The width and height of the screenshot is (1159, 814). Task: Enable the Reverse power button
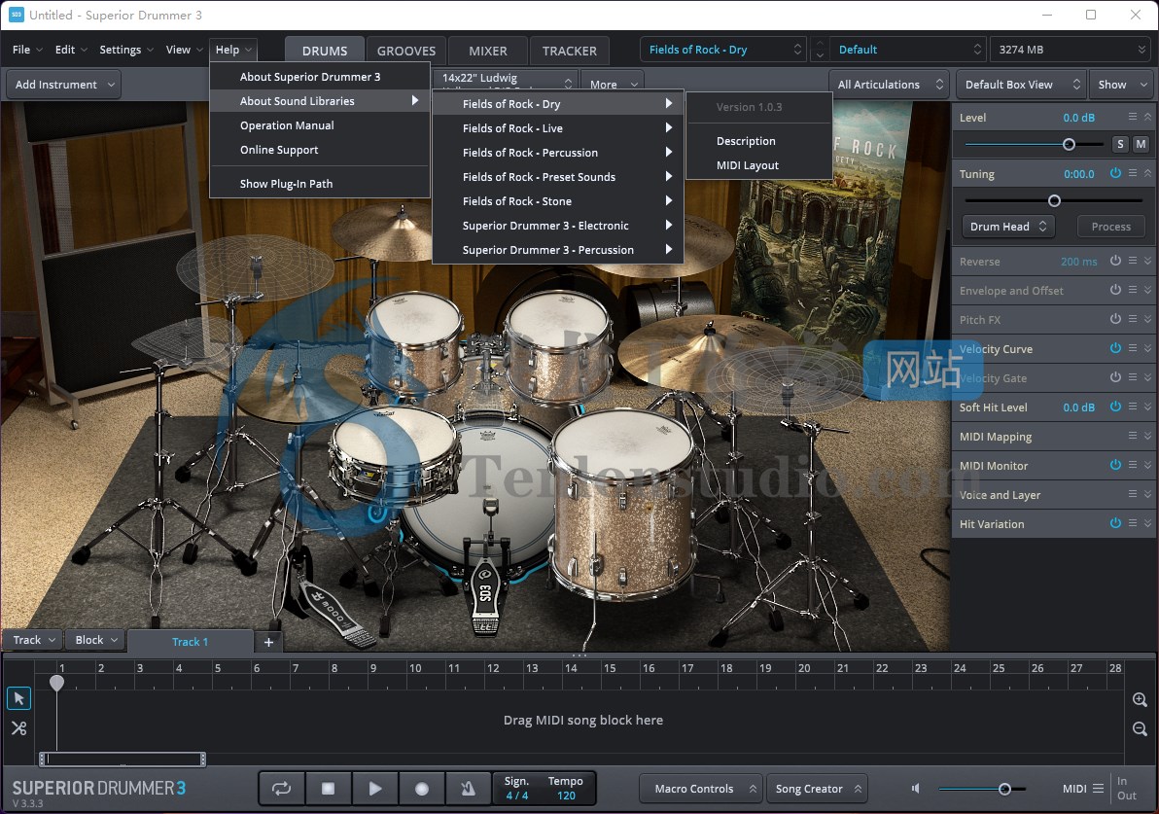[1115, 261]
